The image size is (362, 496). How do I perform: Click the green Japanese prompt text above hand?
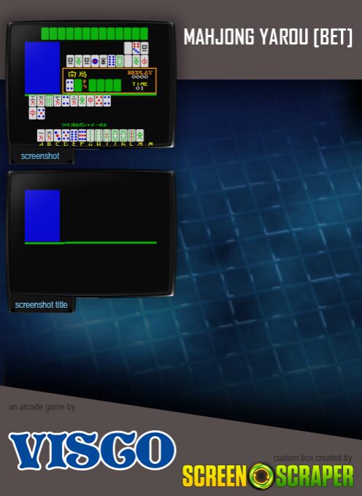(x=84, y=125)
